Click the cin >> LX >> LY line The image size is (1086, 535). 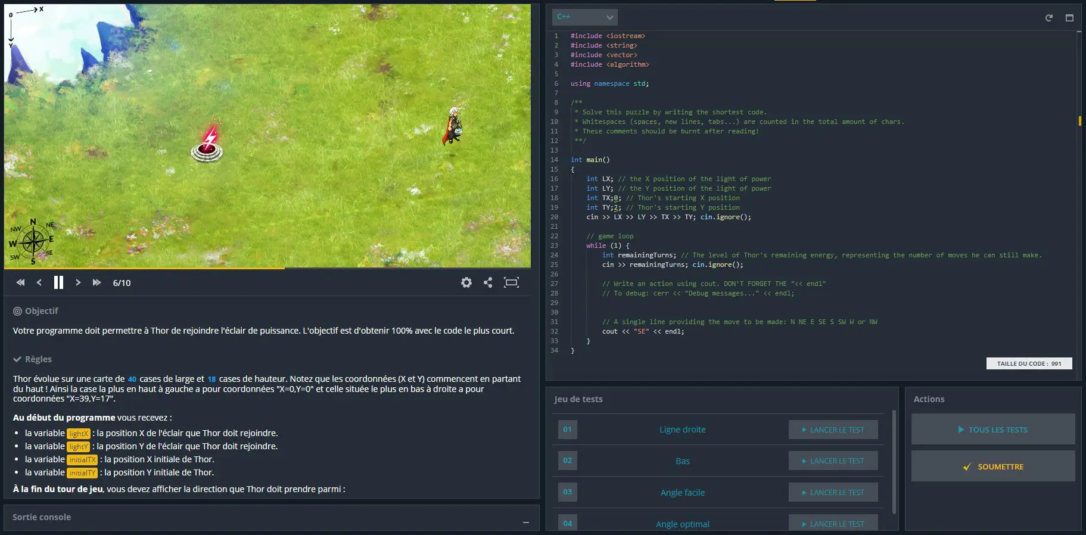pos(668,217)
